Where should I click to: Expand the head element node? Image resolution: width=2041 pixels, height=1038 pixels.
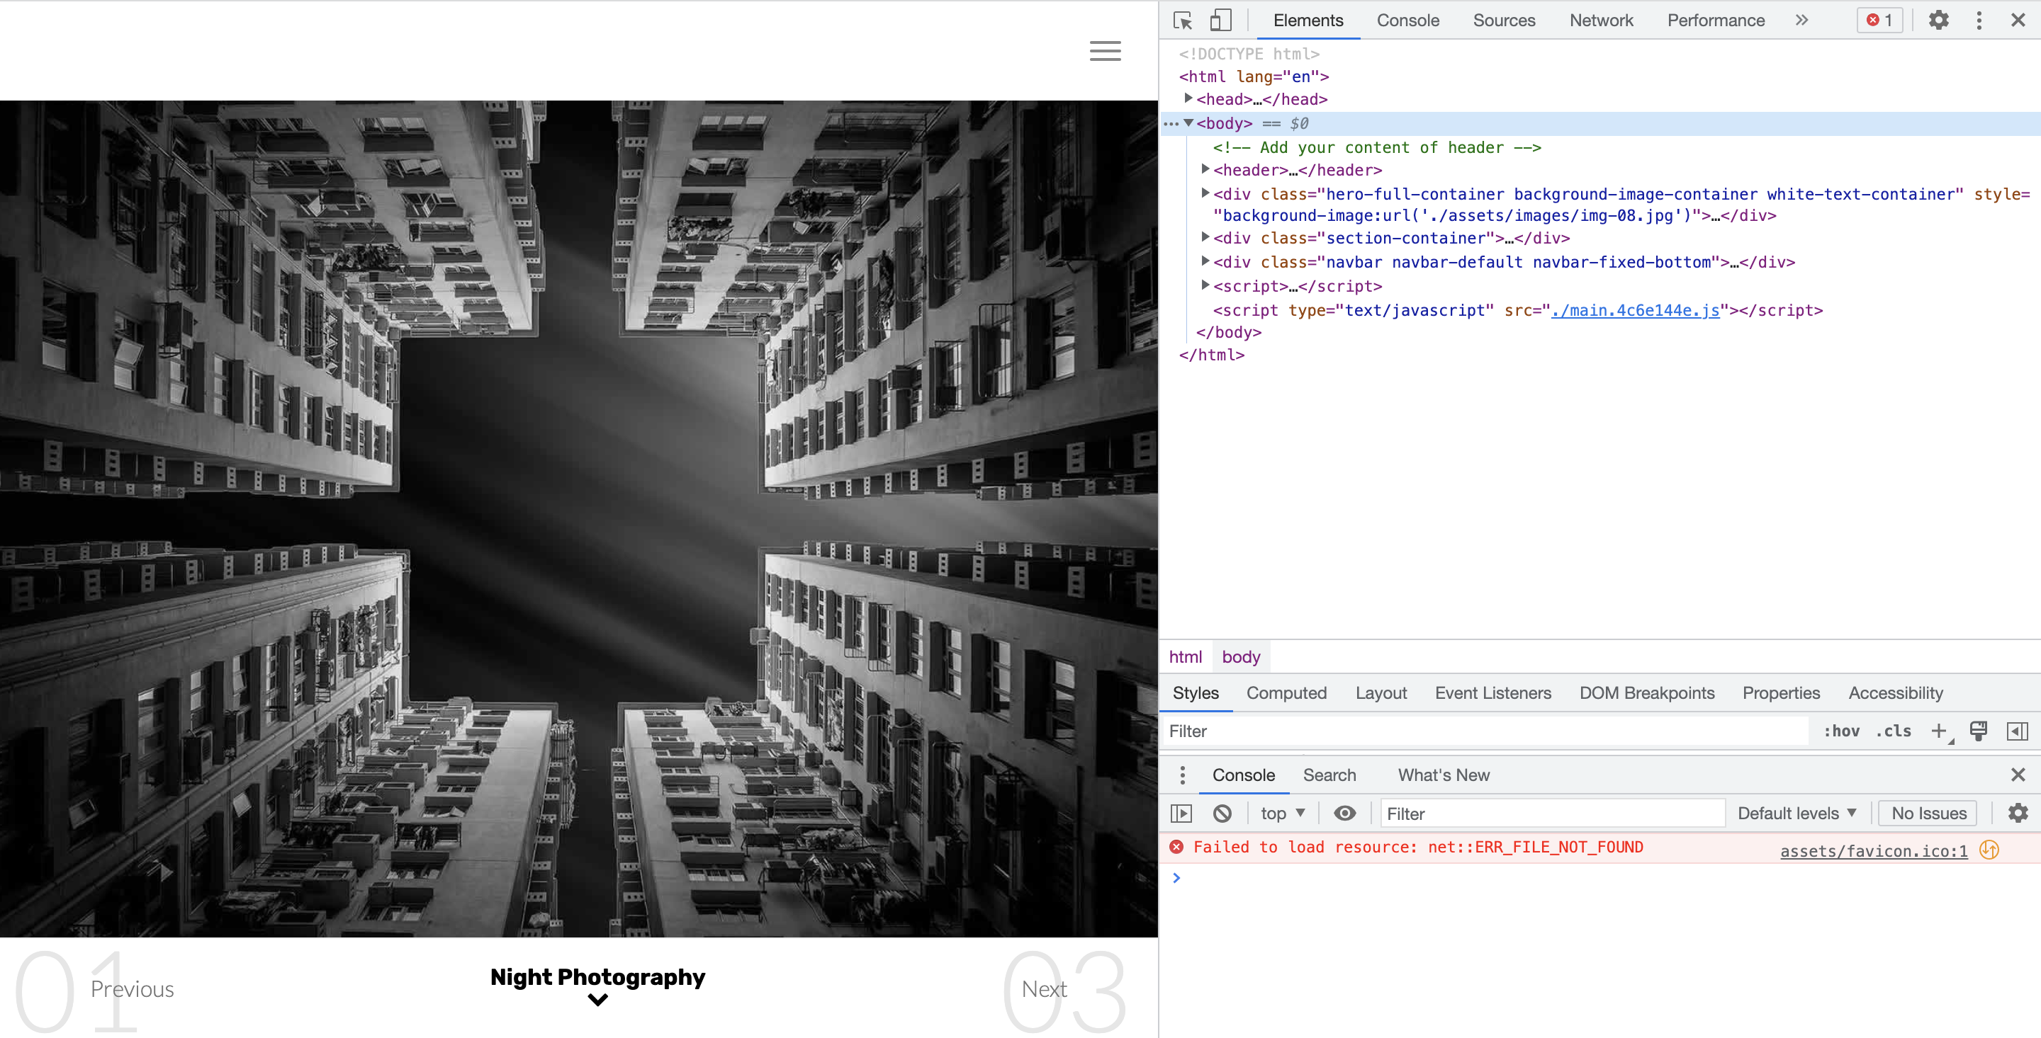point(1188,98)
